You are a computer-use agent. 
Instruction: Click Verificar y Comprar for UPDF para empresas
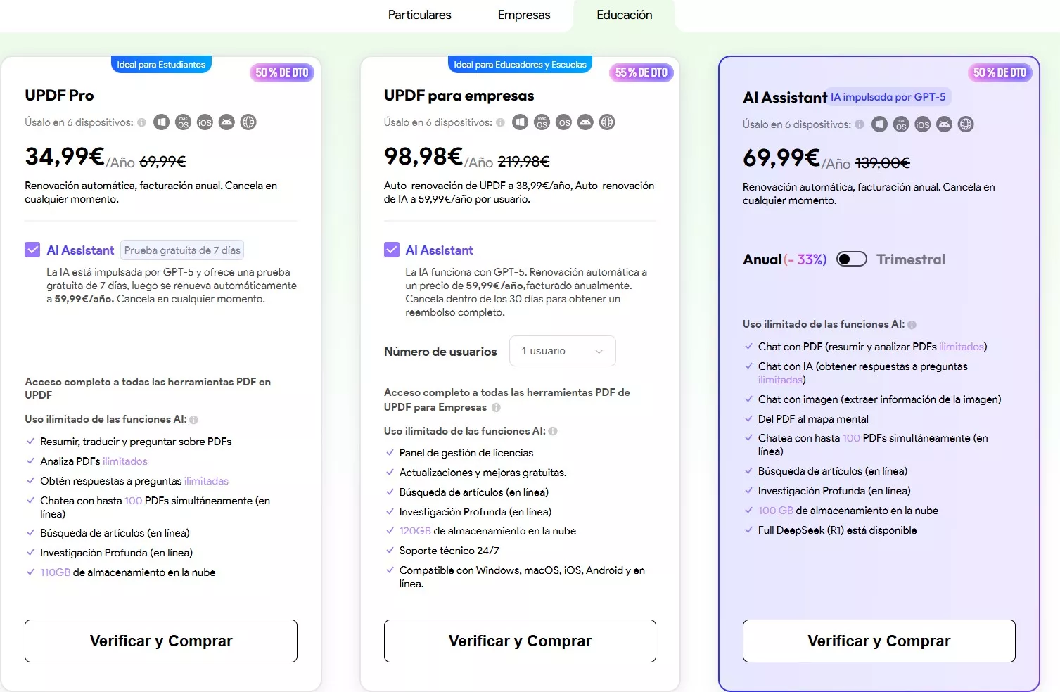tap(520, 641)
